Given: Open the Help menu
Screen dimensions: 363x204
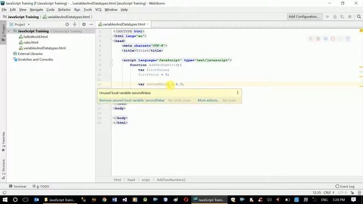Looking at the screenshot, I should tap(124, 10).
